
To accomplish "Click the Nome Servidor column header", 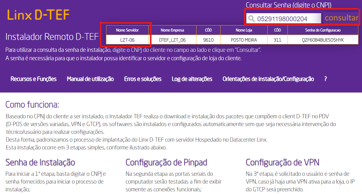I will (x=128, y=30).
